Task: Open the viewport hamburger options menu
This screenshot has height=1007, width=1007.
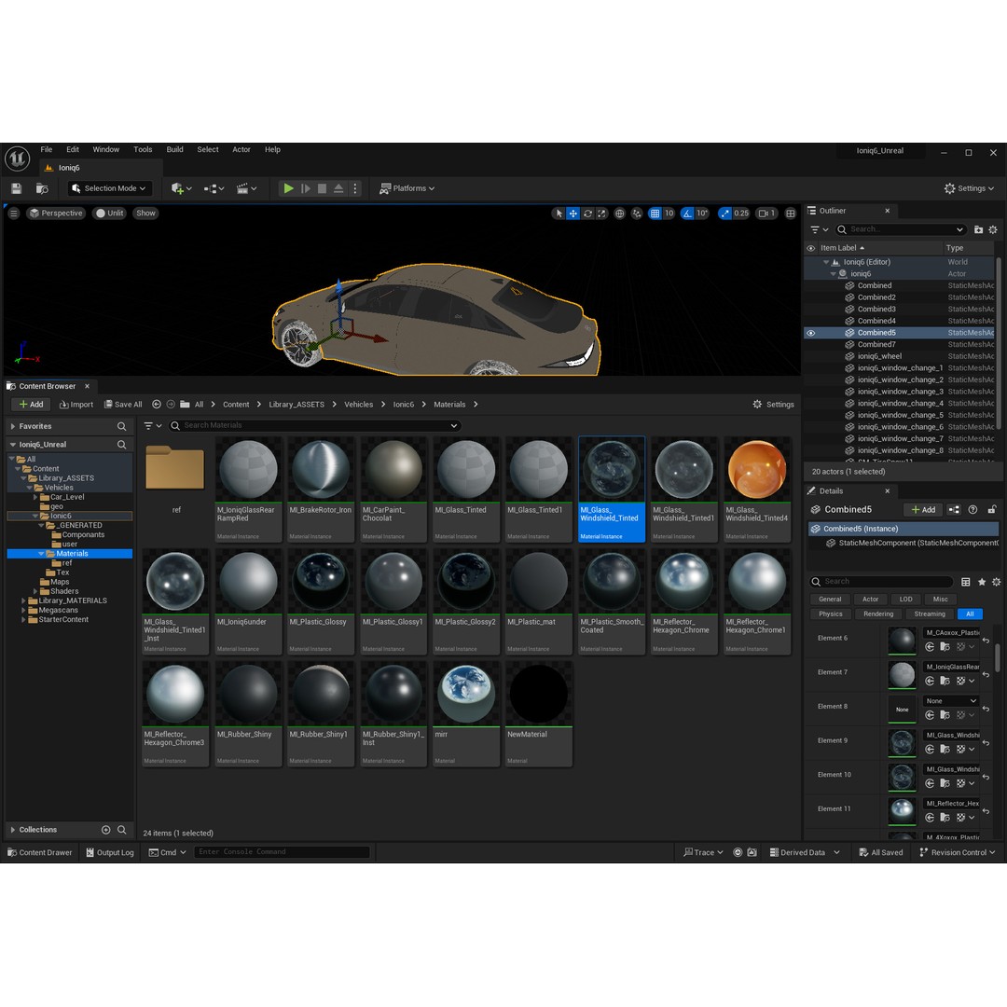Action: (13, 214)
